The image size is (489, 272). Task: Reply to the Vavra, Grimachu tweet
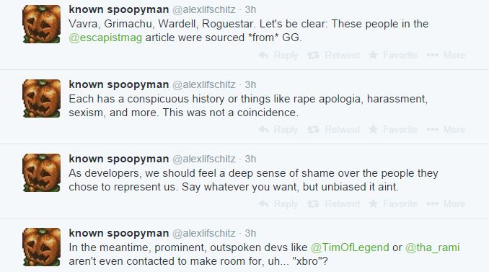(278, 56)
